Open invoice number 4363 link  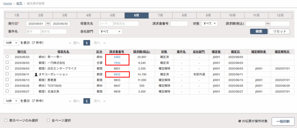pos(117,57)
